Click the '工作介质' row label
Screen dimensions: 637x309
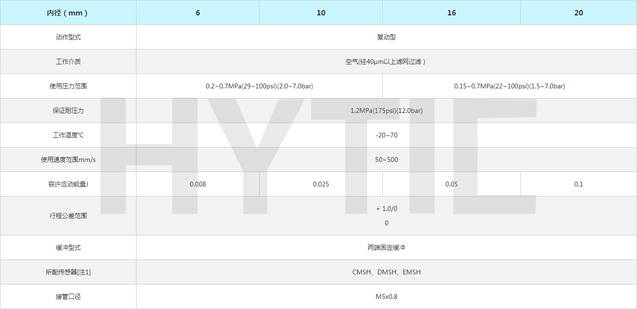click(68, 62)
